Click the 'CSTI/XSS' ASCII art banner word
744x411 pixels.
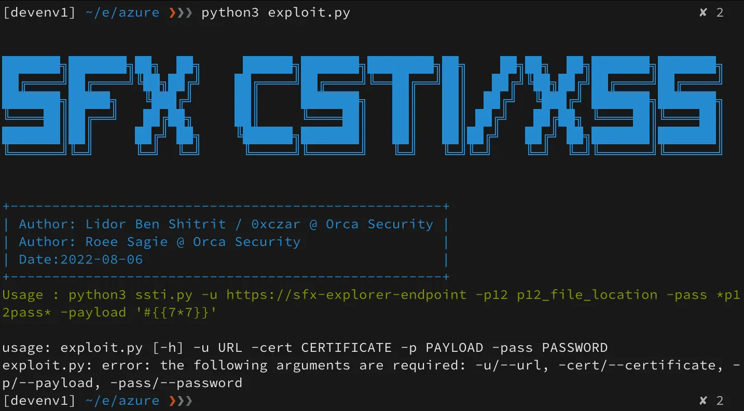(x=477, y=105)
